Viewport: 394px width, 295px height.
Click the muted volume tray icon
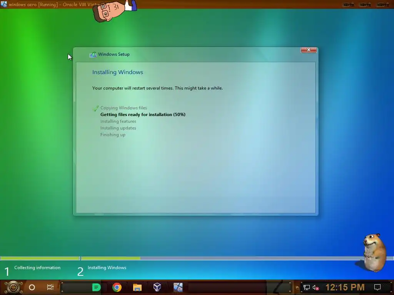click(316, 287)
